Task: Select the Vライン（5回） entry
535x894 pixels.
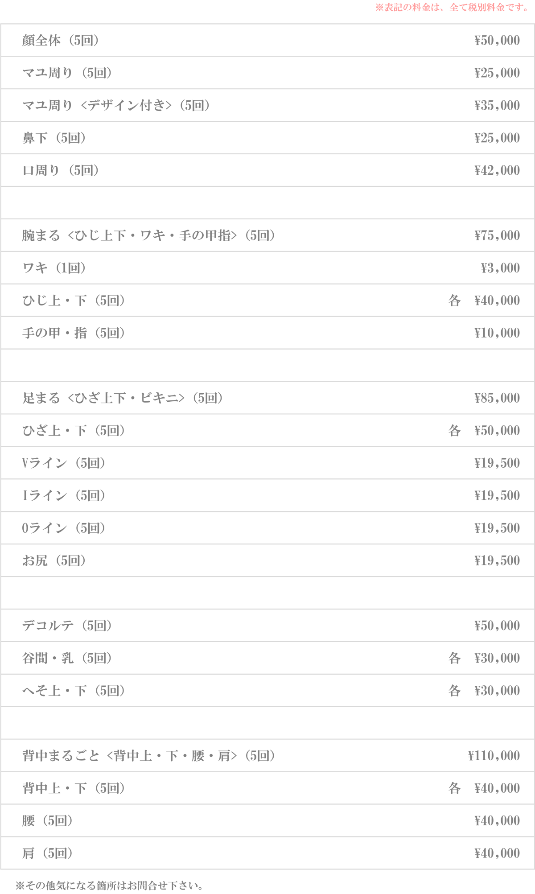Action: pos(64,463)
